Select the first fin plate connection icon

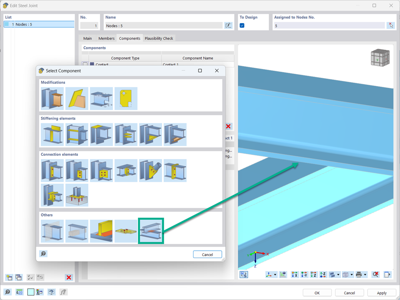click(x=52, y=171)
